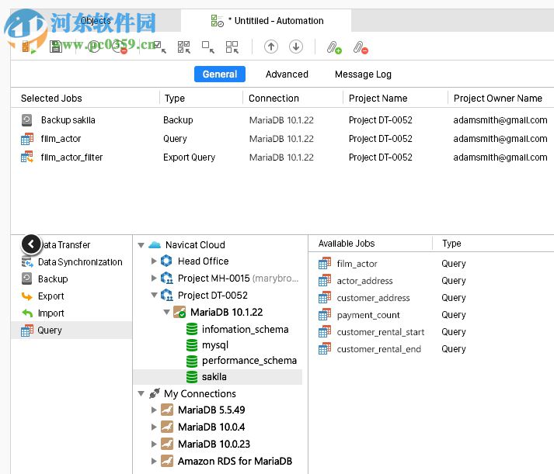Expand the Project MH-0015 node
This screenshot has width=554, height=474.
pyautogui.click(x=154, y=278)
